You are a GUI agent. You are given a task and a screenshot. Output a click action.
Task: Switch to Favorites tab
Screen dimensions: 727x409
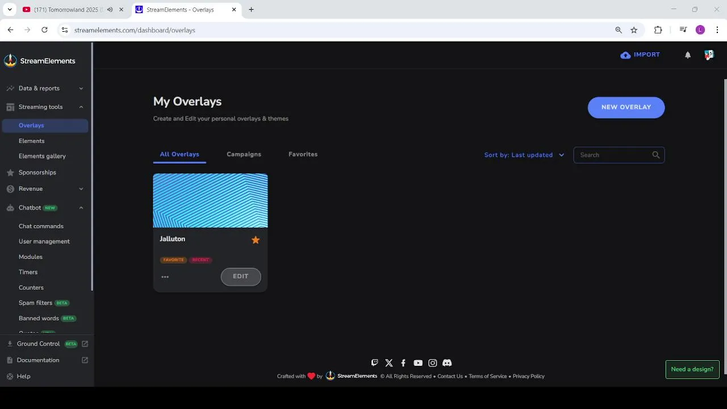point(303,155)
